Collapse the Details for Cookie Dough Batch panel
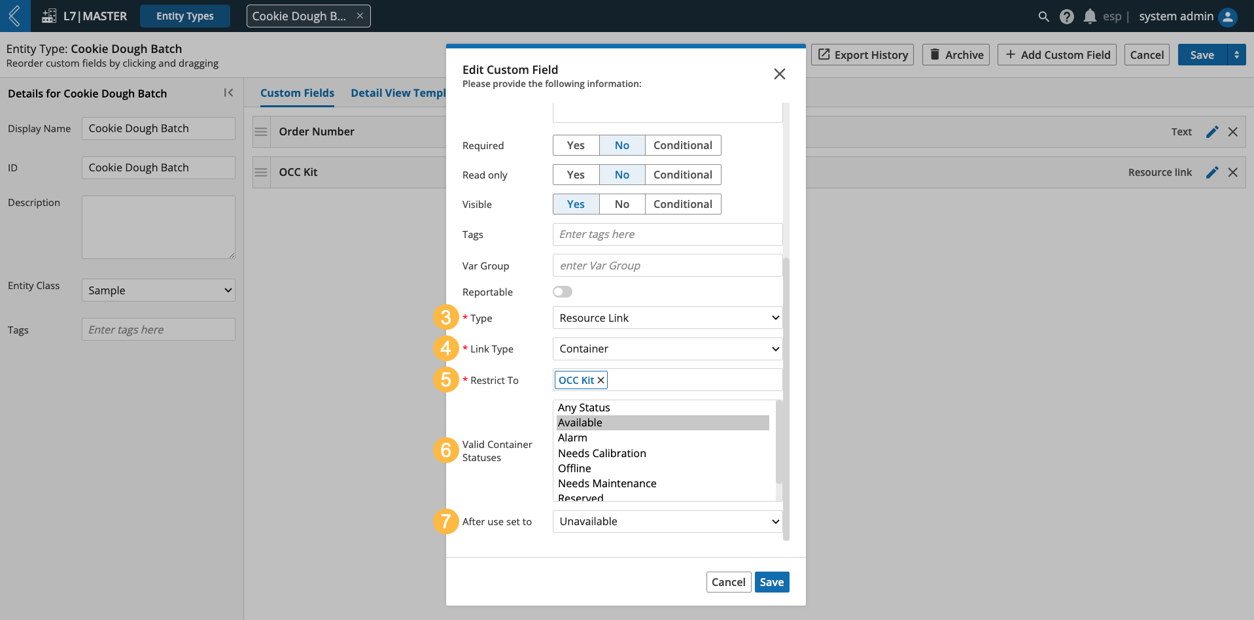 (228, 93)
